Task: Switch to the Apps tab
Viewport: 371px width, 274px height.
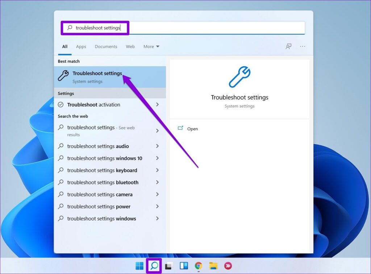Action: 81,46
